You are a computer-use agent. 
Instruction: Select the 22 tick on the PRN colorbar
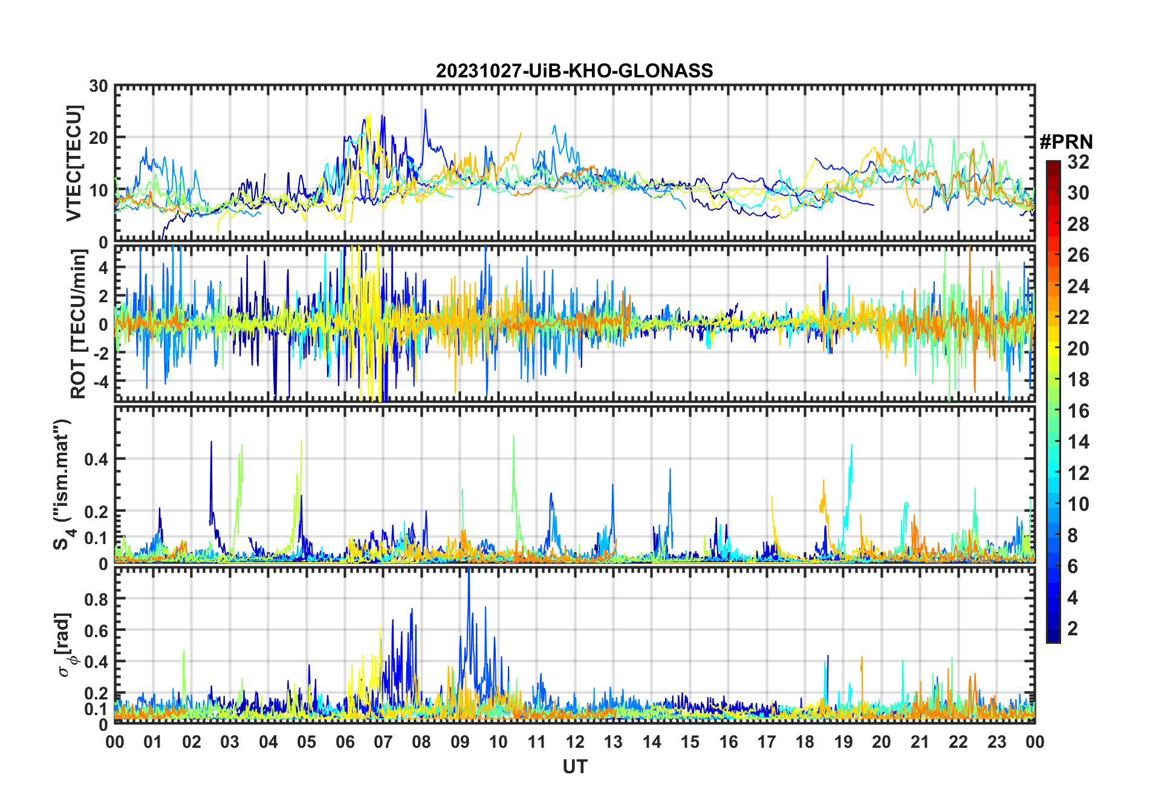pos(1078,317)
